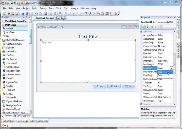
Task: Open the Undo history dropdown arrow
Action: (x=63, y=13)
